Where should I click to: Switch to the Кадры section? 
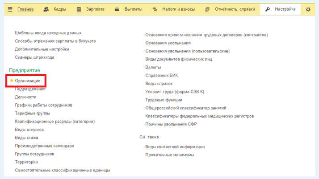[x=60, y=9]
